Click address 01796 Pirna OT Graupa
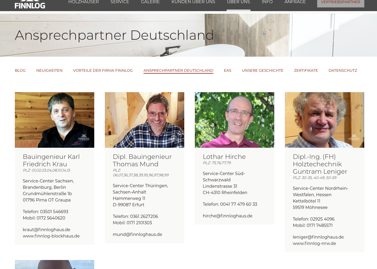Viewport: 377px width, 269px height. point(47,200)
